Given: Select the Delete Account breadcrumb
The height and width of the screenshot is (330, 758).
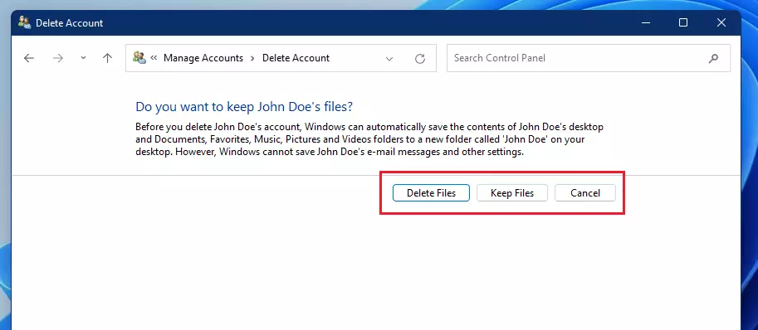Looking at the screenshot, I should tap(296, 58).
